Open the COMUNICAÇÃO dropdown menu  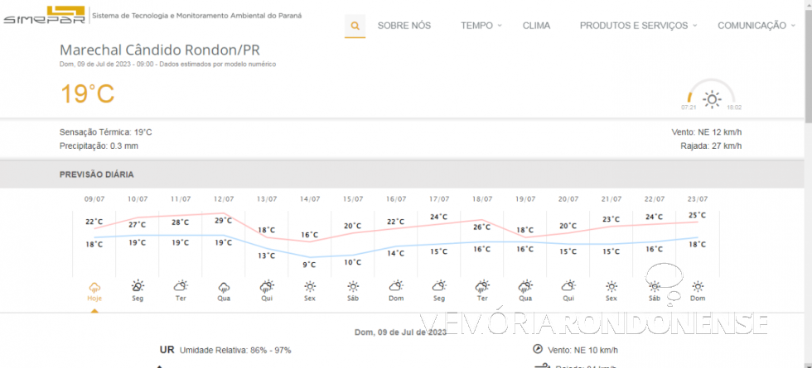(x=756, y=26)
